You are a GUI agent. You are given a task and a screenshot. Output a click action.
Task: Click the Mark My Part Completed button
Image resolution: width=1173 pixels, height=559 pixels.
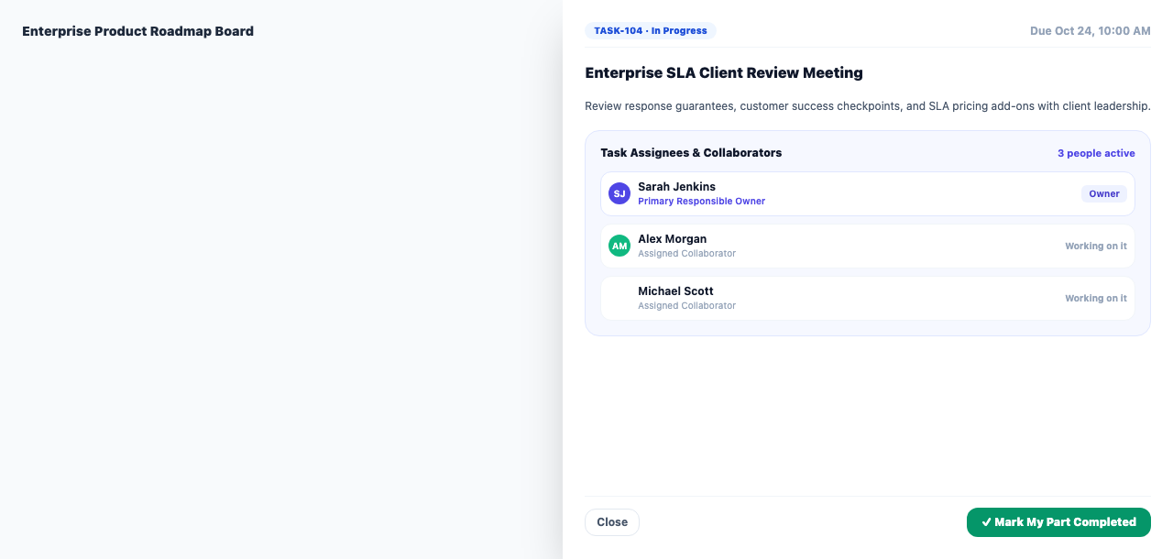[1058, 522]
